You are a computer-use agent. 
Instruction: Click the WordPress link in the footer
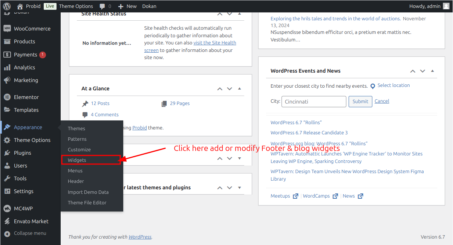(x=140, y=237)
